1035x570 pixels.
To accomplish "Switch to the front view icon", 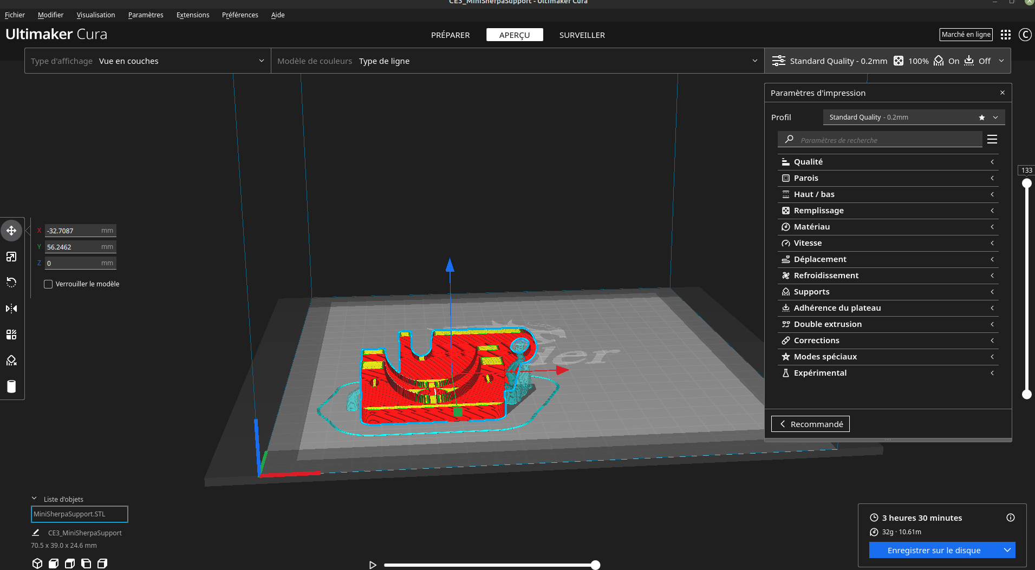I will pos(53,564).
